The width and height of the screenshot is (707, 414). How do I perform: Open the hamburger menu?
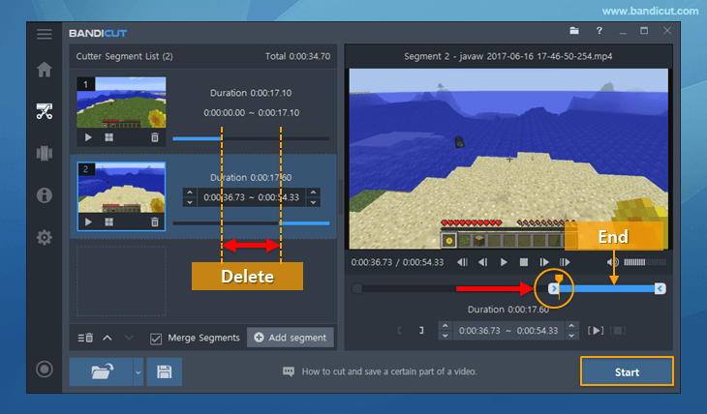[x=45, y=34]
